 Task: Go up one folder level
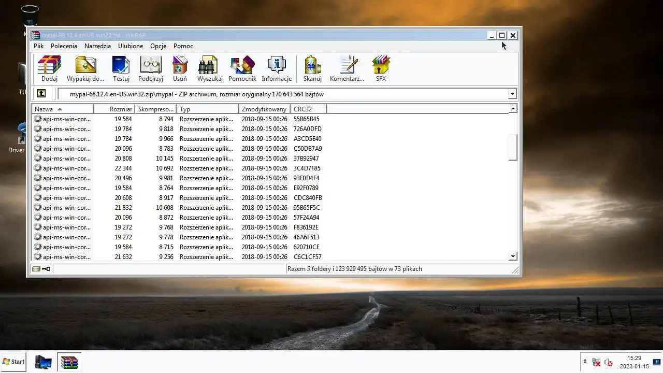click(x=41, y=94)
